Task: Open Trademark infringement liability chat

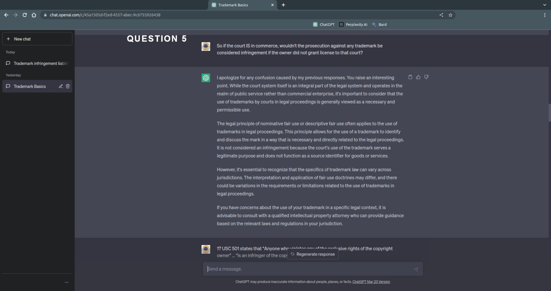Action: [x=37, y=64]
